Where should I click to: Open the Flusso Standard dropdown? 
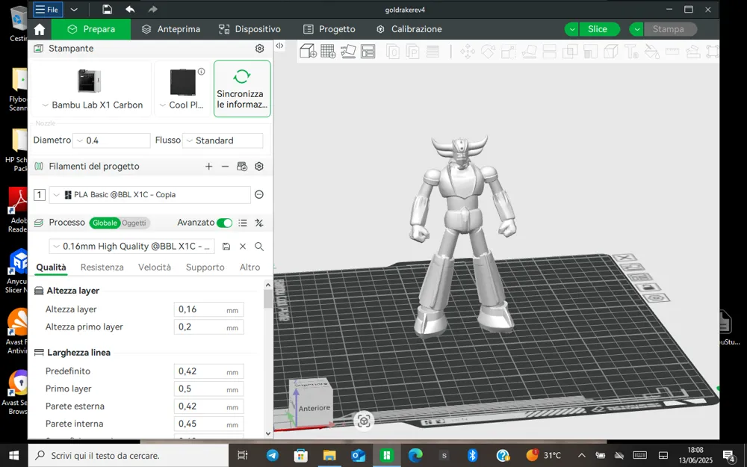[223, 140]
